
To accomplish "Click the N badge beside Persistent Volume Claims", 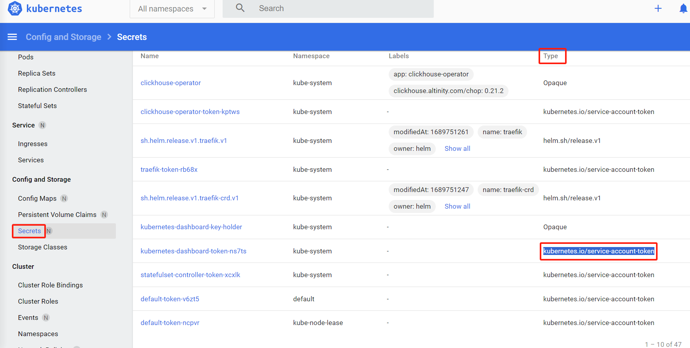I will (x=104, y=215).
